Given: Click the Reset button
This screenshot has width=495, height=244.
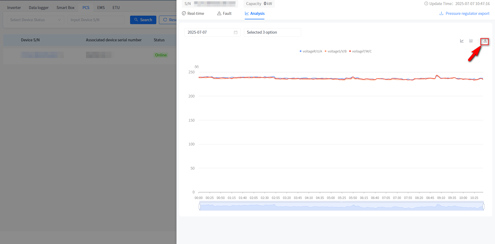Looking at the screenshot, I should point(168,20).
